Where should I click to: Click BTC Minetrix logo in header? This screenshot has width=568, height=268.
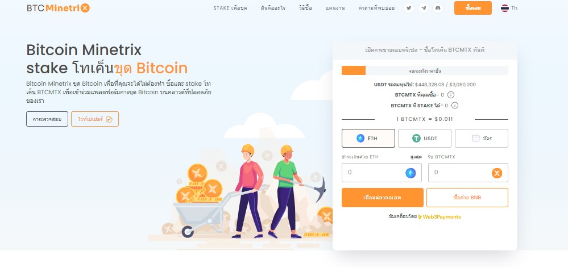click(x=58, y=8)
